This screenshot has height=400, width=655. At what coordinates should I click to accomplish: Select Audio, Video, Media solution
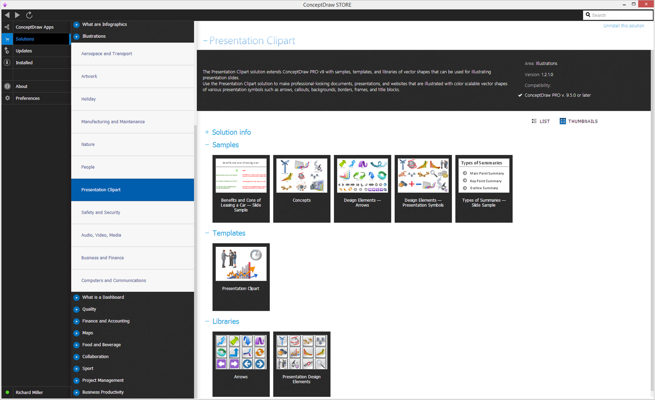(x=132, y=235)
